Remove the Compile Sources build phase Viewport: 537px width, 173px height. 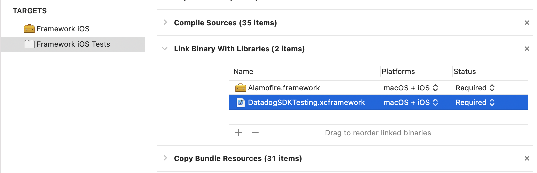[x=527, y=23]
